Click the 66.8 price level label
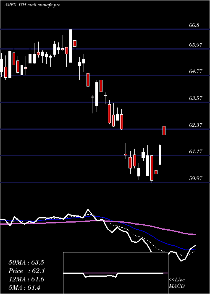 point(194,25)
